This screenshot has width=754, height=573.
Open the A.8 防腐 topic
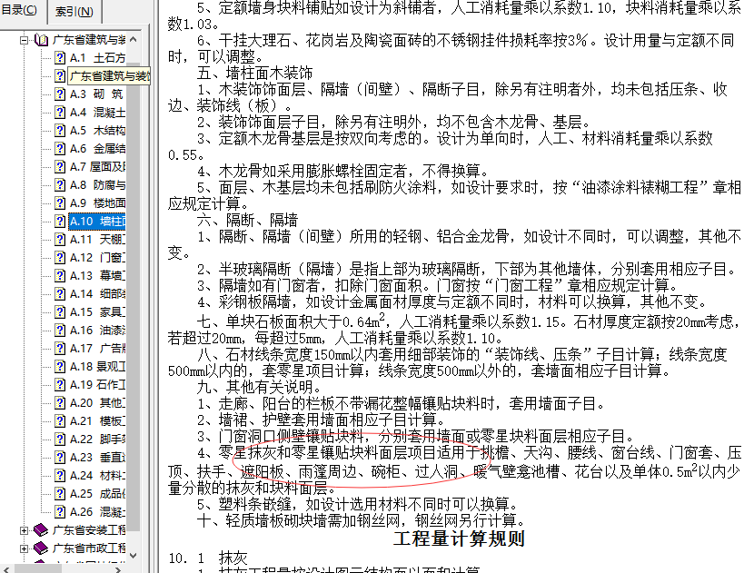tap(97, 185)
